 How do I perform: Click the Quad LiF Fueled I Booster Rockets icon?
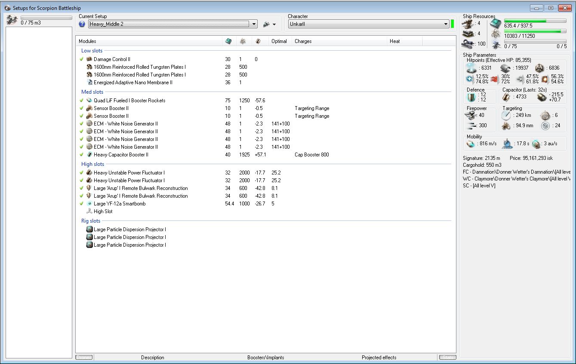coord(89,101)
